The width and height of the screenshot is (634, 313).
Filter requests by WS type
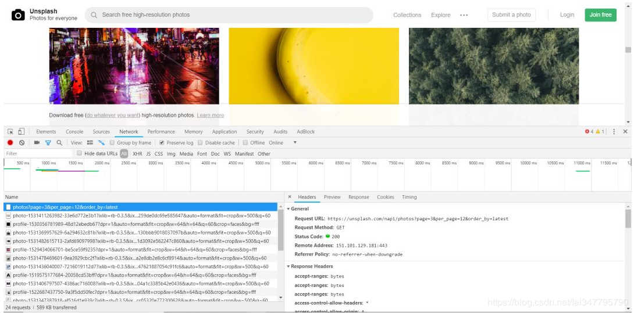227,153
